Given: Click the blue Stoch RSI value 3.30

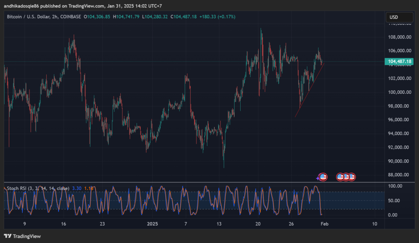Looking at the screenshot, I should point(77,188).
